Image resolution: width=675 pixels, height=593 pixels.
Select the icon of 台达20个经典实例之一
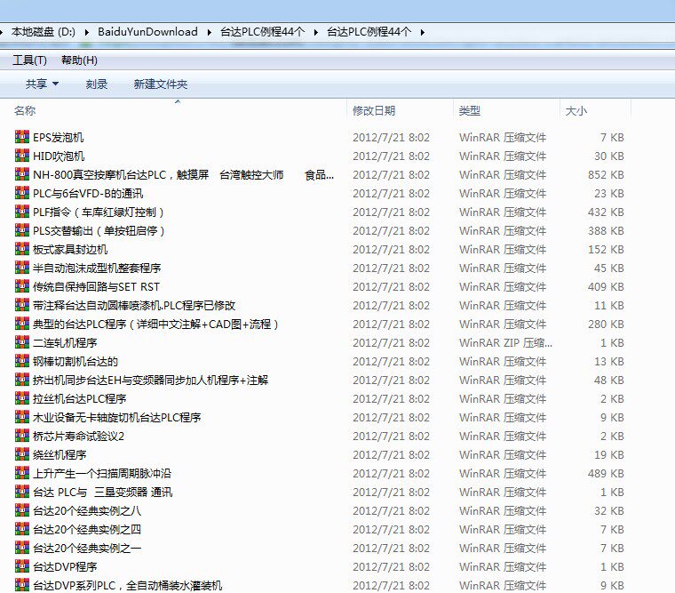coord(22,548)
